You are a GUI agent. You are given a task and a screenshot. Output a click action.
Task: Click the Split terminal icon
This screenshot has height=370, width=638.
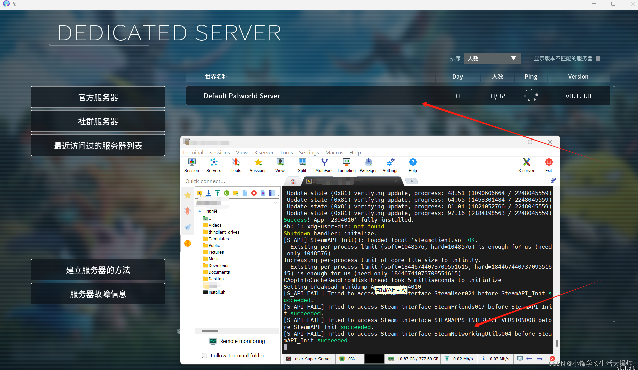coord(302,165)
